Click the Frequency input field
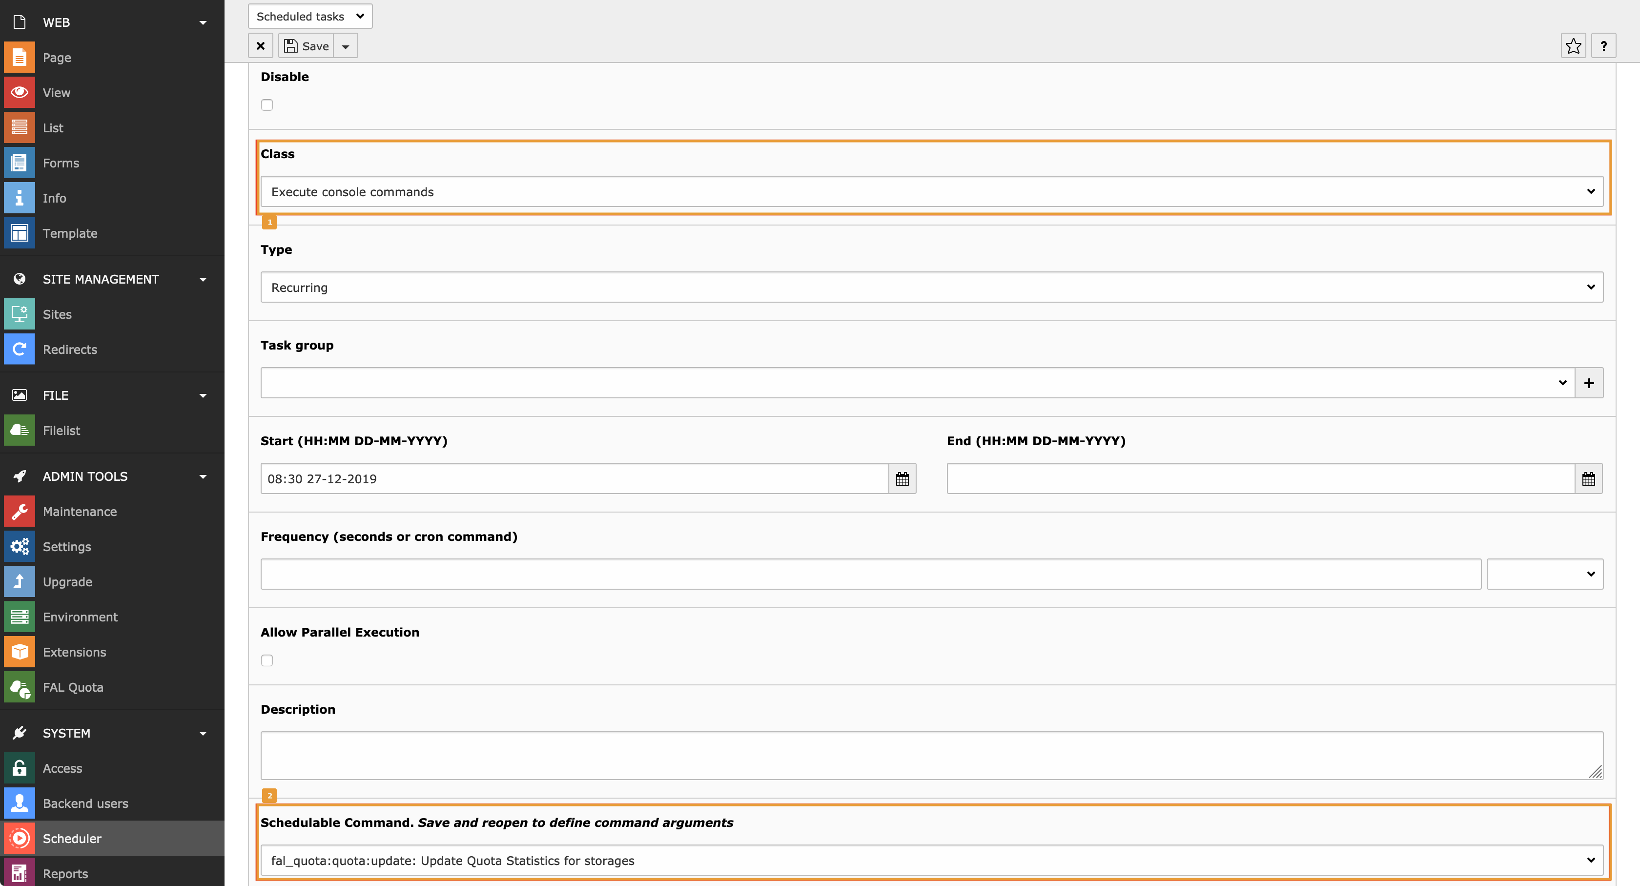The width and height of the screenshot is (1640, 886). (x=871, y=574)
